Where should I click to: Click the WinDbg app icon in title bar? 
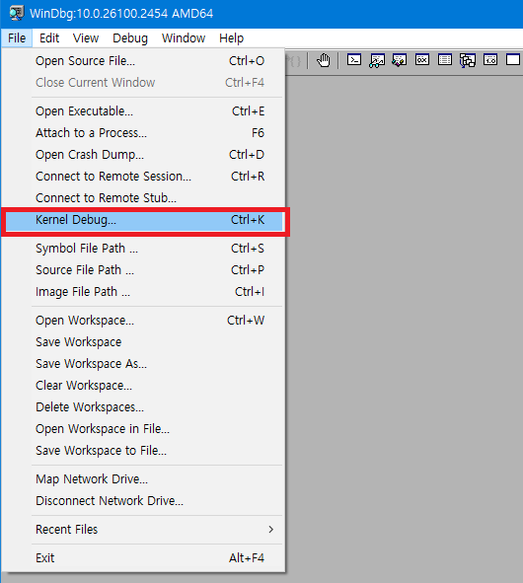coord(17,14)
